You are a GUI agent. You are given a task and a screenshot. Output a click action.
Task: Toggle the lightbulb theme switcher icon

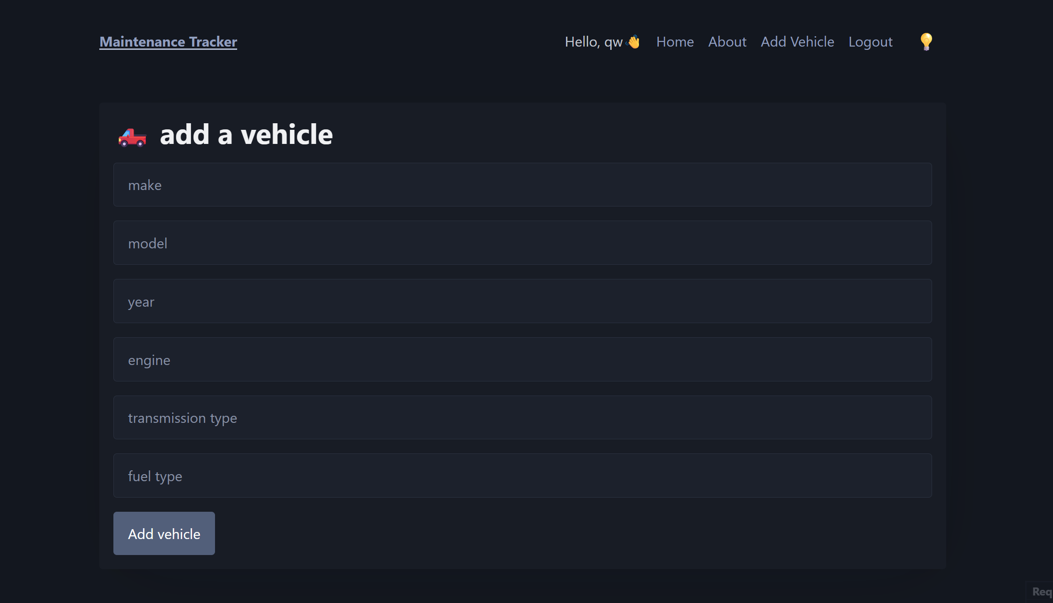click(x=926, y=42)
